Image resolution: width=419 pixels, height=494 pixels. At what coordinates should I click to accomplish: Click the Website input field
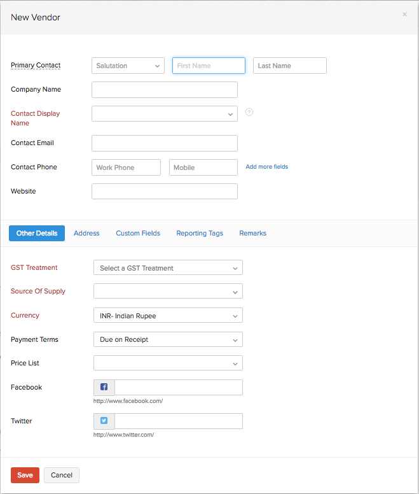click(x=165, y=192)
